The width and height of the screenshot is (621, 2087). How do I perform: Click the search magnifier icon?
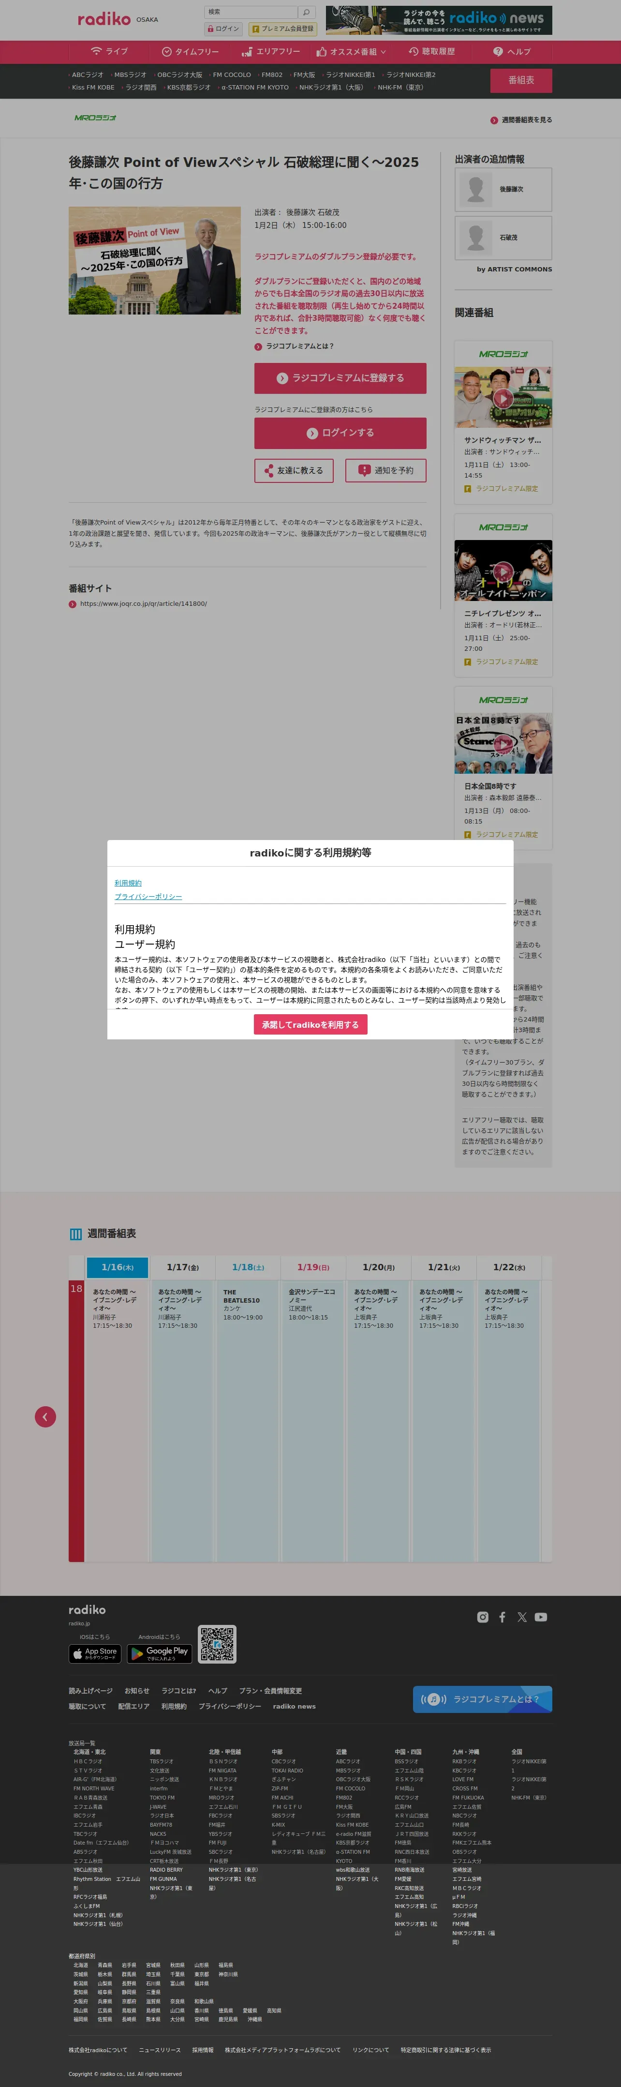point(306,12)
